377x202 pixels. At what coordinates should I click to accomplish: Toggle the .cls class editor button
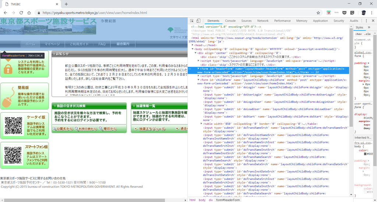pos(368,34)
